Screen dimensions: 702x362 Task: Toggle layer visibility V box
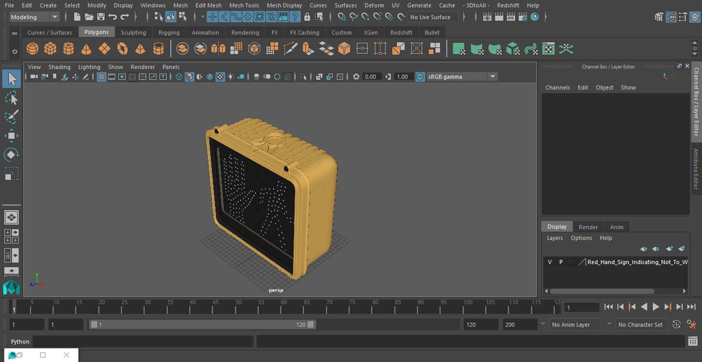[x=550, y=262]
